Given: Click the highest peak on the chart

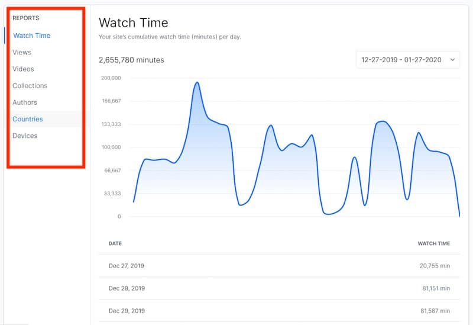Looking at the screenshot, I should pyautogui.click(x=197, y=83).
